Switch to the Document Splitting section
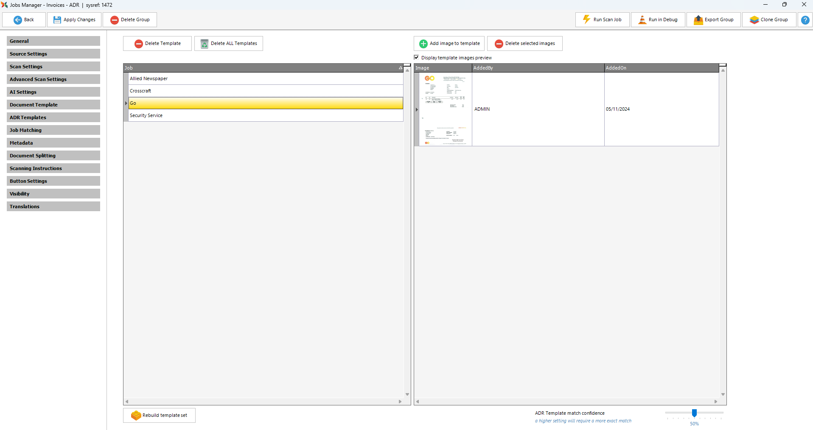 (53, 156)
